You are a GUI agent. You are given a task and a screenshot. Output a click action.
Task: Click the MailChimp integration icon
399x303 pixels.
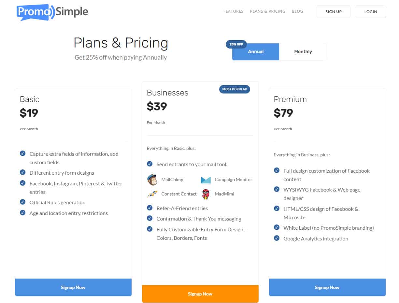[x=152, y=179]
